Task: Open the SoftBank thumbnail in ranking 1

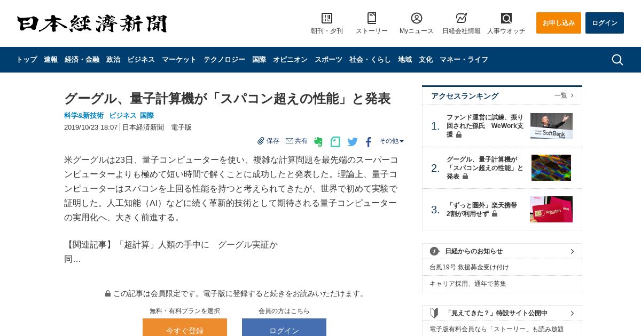Action: pos(551,126)
